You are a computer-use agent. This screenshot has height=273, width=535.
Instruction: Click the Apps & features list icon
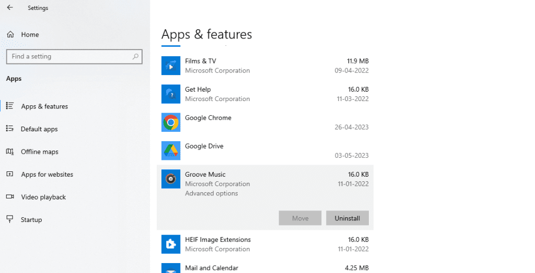[10, 106]
